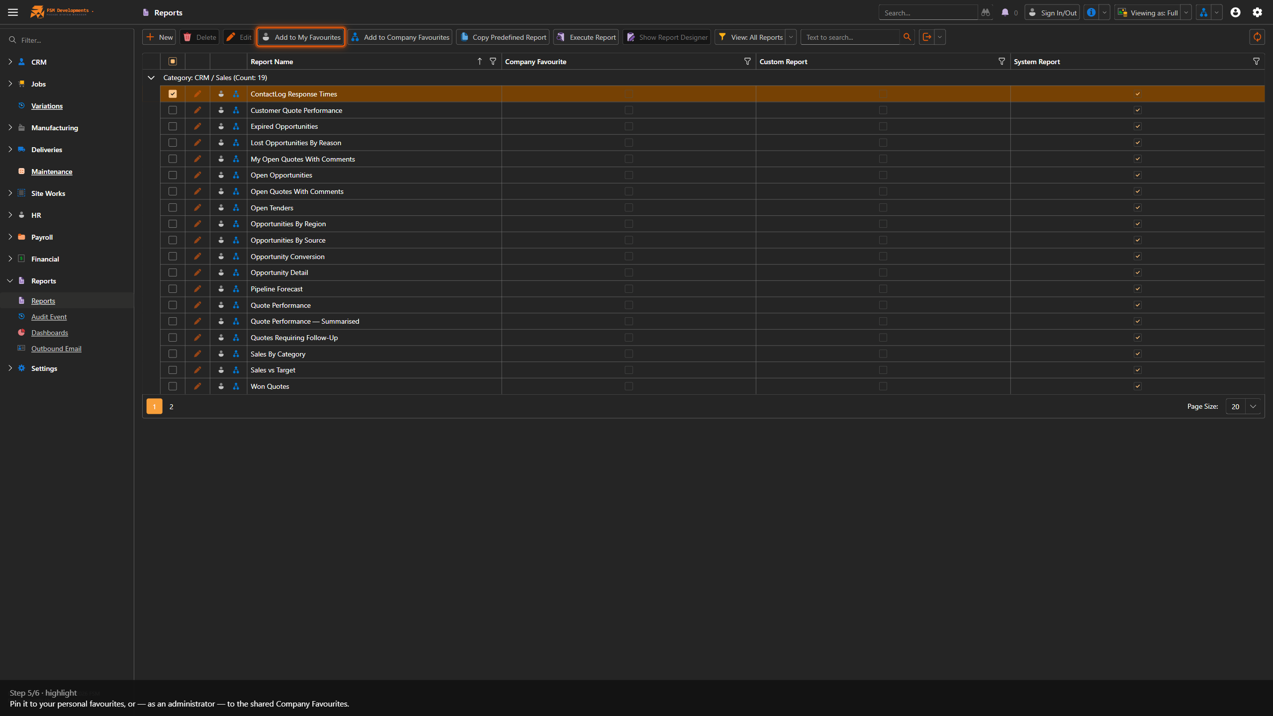Click Add to My Favourites button

tap(301, 37)
